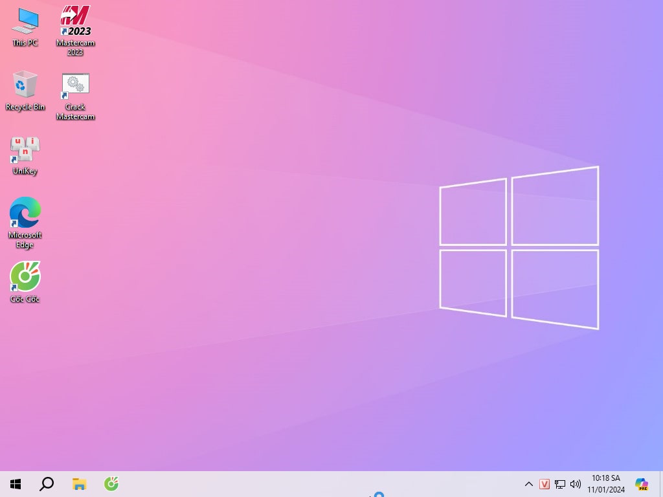Open the Windows Start menu
Screen dimensions: 663x497
point(16,484)
